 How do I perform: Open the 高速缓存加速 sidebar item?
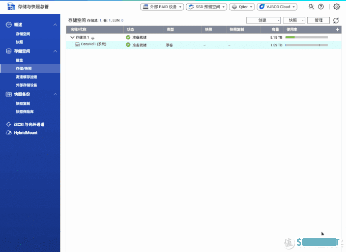pos(26,77)
